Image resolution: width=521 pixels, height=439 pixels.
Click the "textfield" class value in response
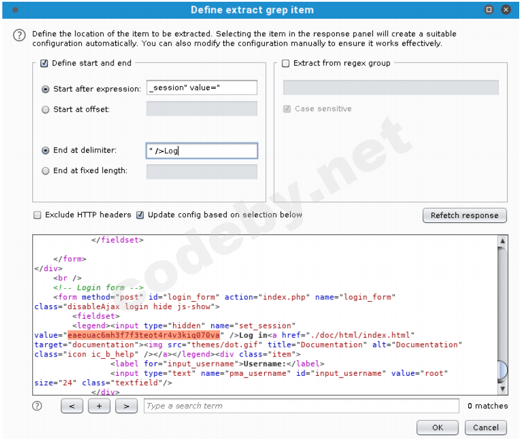click(x=137, y=383)
